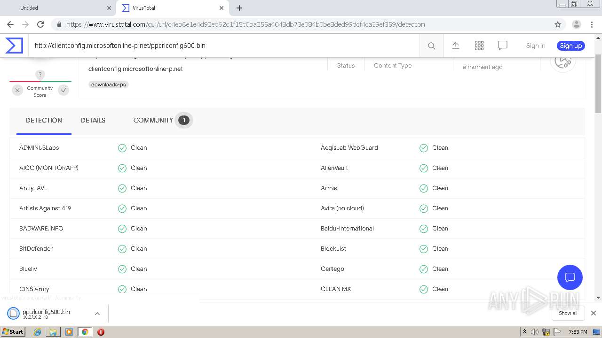Open the Chrome profile avatar icon
The height and width of the screenshot is (338, 602).
[x=576, y=24]
